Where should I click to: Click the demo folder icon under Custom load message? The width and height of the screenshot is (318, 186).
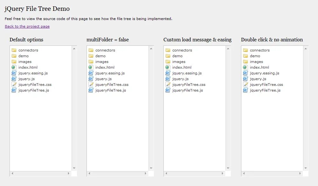click(x=168, y=56)
